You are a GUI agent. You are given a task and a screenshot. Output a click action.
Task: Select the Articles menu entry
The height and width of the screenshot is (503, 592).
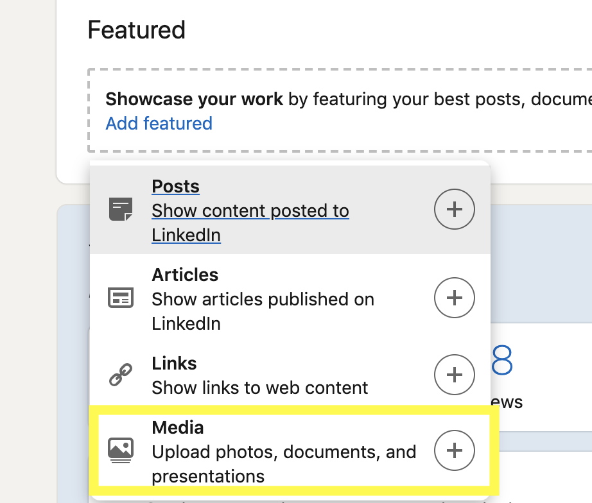coord(290,298)
